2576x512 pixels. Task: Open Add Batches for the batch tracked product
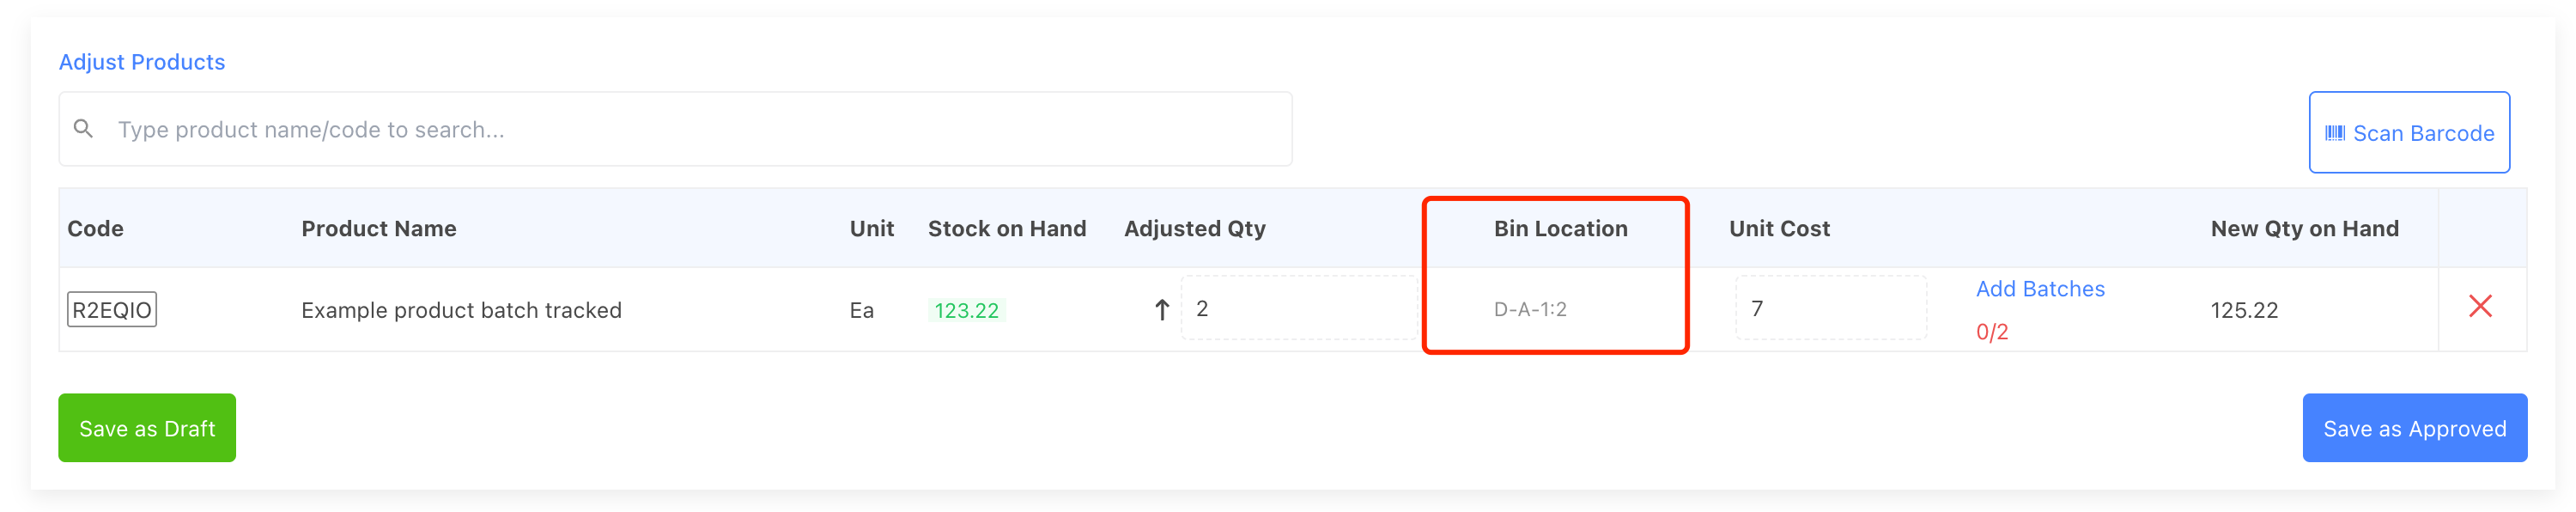[x=2041, y=288]
